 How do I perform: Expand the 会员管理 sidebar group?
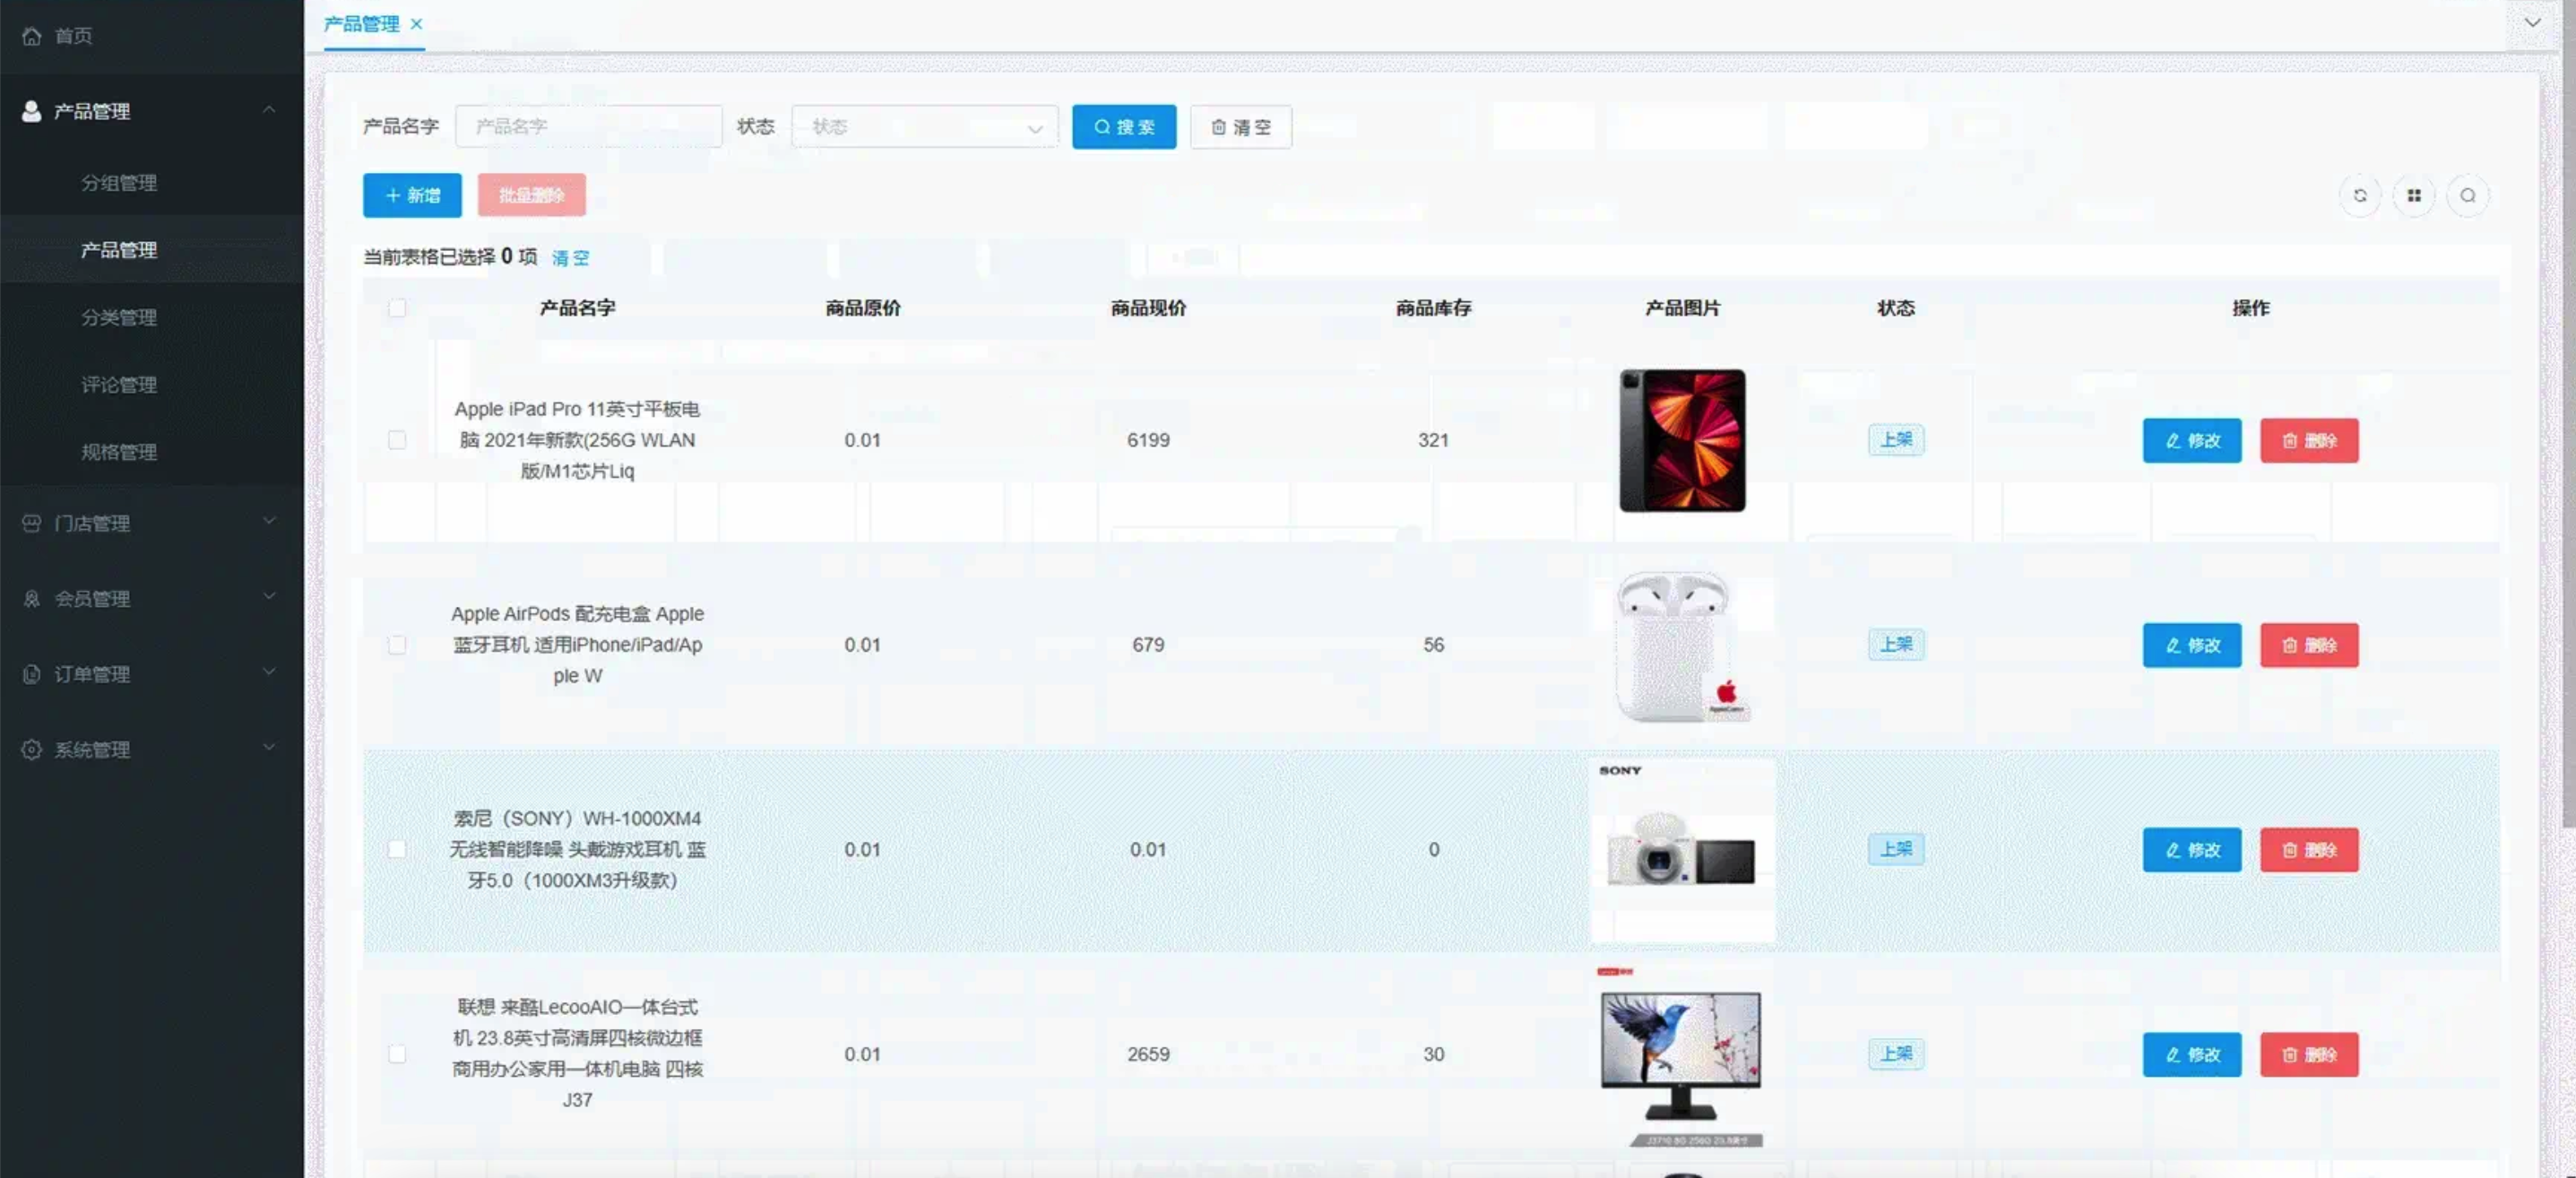point(269,596)
